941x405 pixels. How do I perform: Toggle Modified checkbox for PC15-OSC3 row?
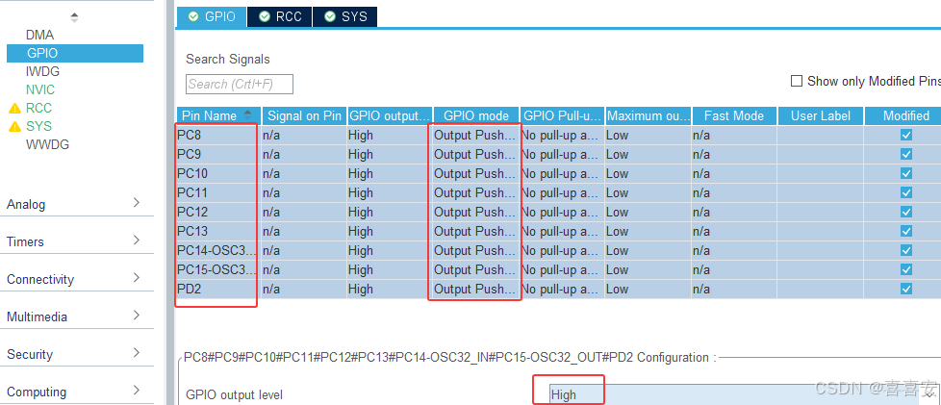tap(906, 269)
